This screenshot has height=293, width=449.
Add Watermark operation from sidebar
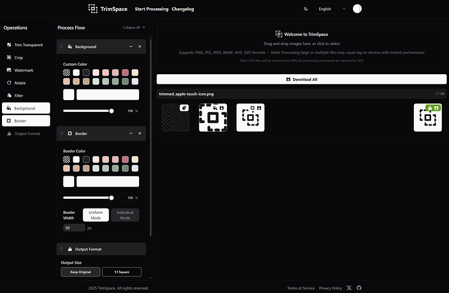coord(26,70)
